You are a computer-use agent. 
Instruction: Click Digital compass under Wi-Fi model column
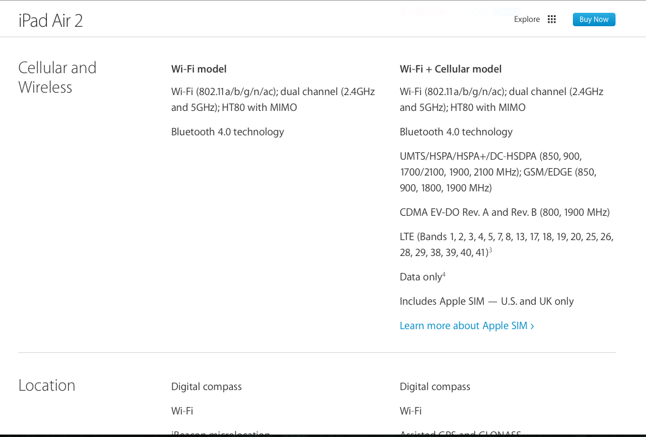[207, 387]
